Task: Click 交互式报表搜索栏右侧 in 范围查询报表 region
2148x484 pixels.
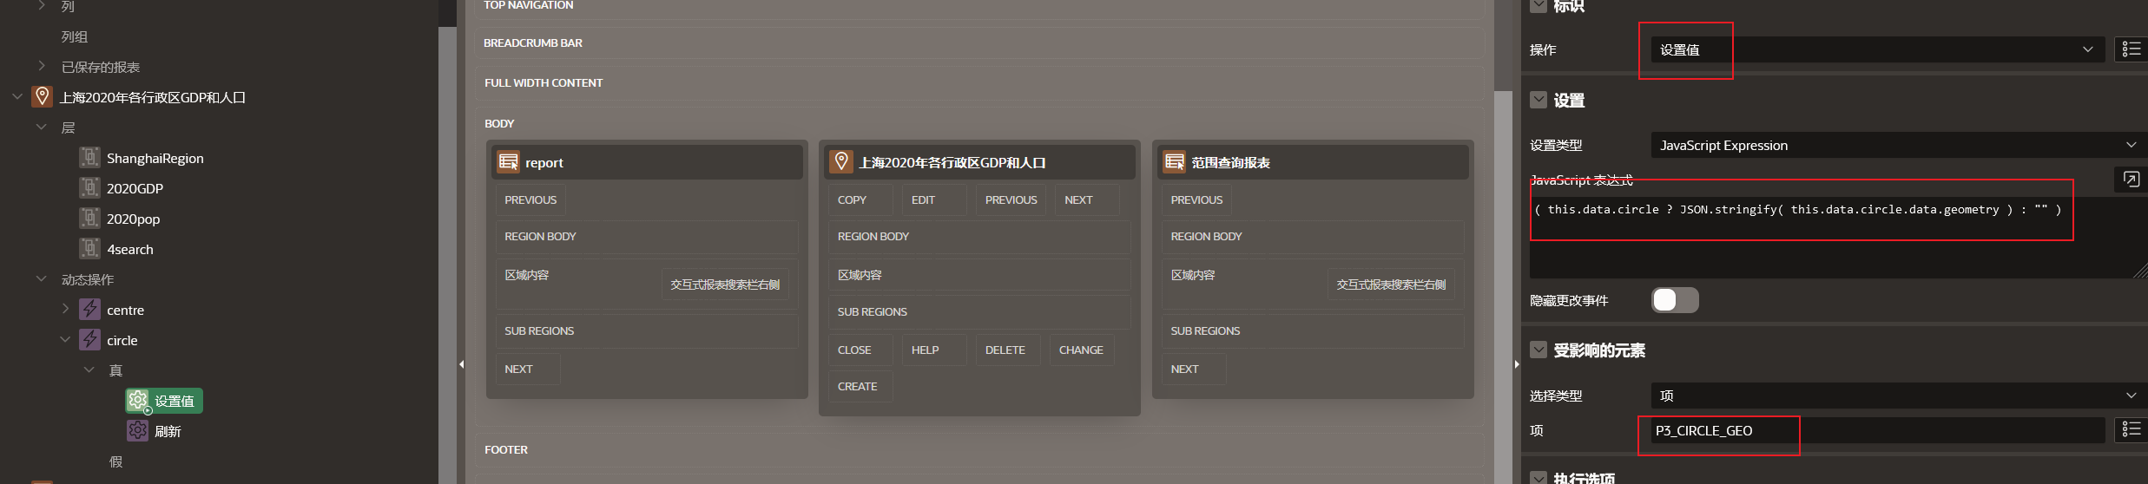Action: pyautogui.click(x=1391, y=285)
